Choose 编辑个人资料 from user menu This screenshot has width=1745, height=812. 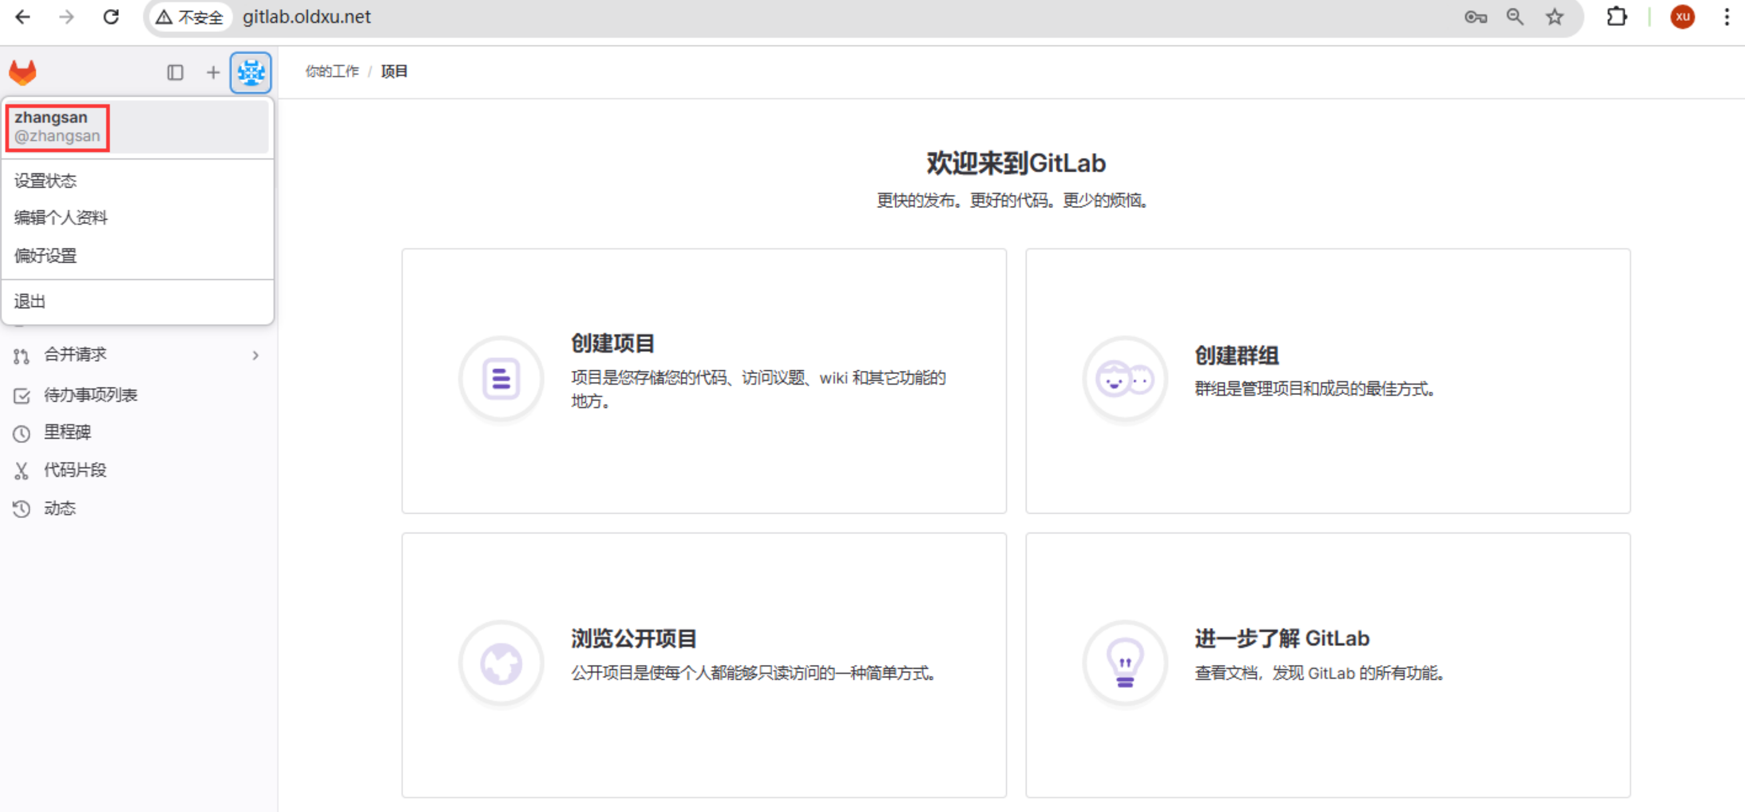pos(61,217)
